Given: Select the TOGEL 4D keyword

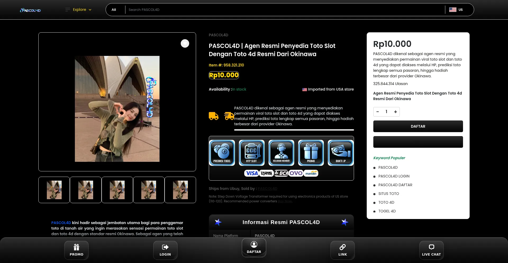Looking at the screenshot, I should pyautogui.click(x=387, y=211).
